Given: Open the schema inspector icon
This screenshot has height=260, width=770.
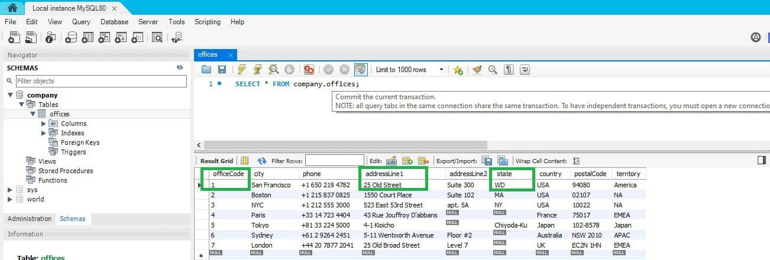Looking at the screenshot, I should pos(51,37).
